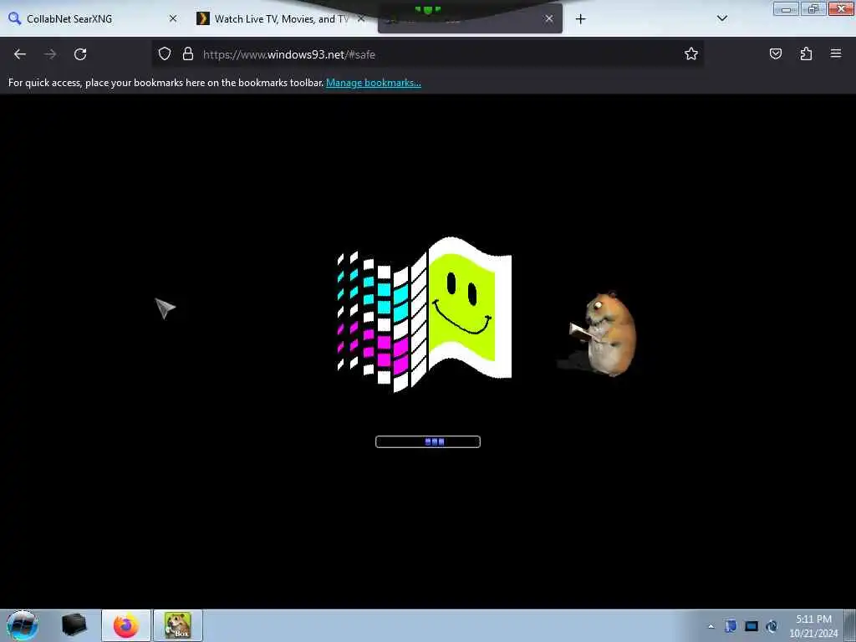Open the Firefox hamburger menu
Viewport: 856px width, 642px height.
point(836,53)
